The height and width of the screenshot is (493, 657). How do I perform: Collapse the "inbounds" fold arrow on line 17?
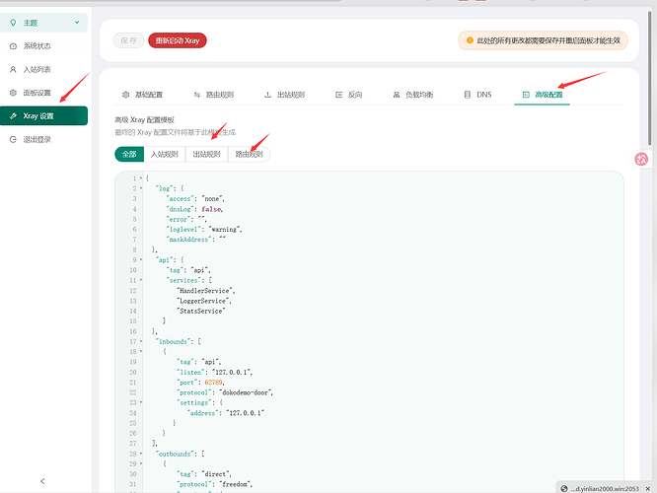(x=141, y=341)
